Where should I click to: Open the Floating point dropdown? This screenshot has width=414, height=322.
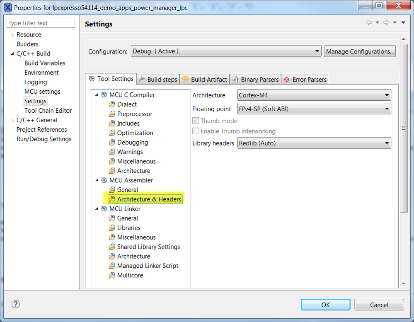pos(314,109)
